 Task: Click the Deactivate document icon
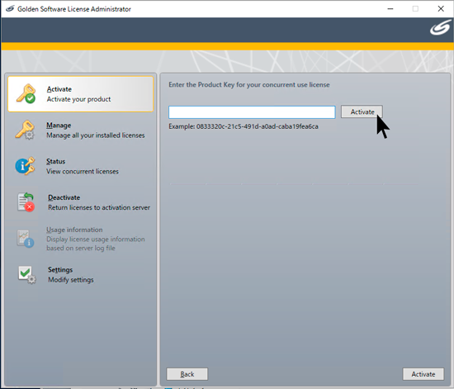(x=26, y=202)
